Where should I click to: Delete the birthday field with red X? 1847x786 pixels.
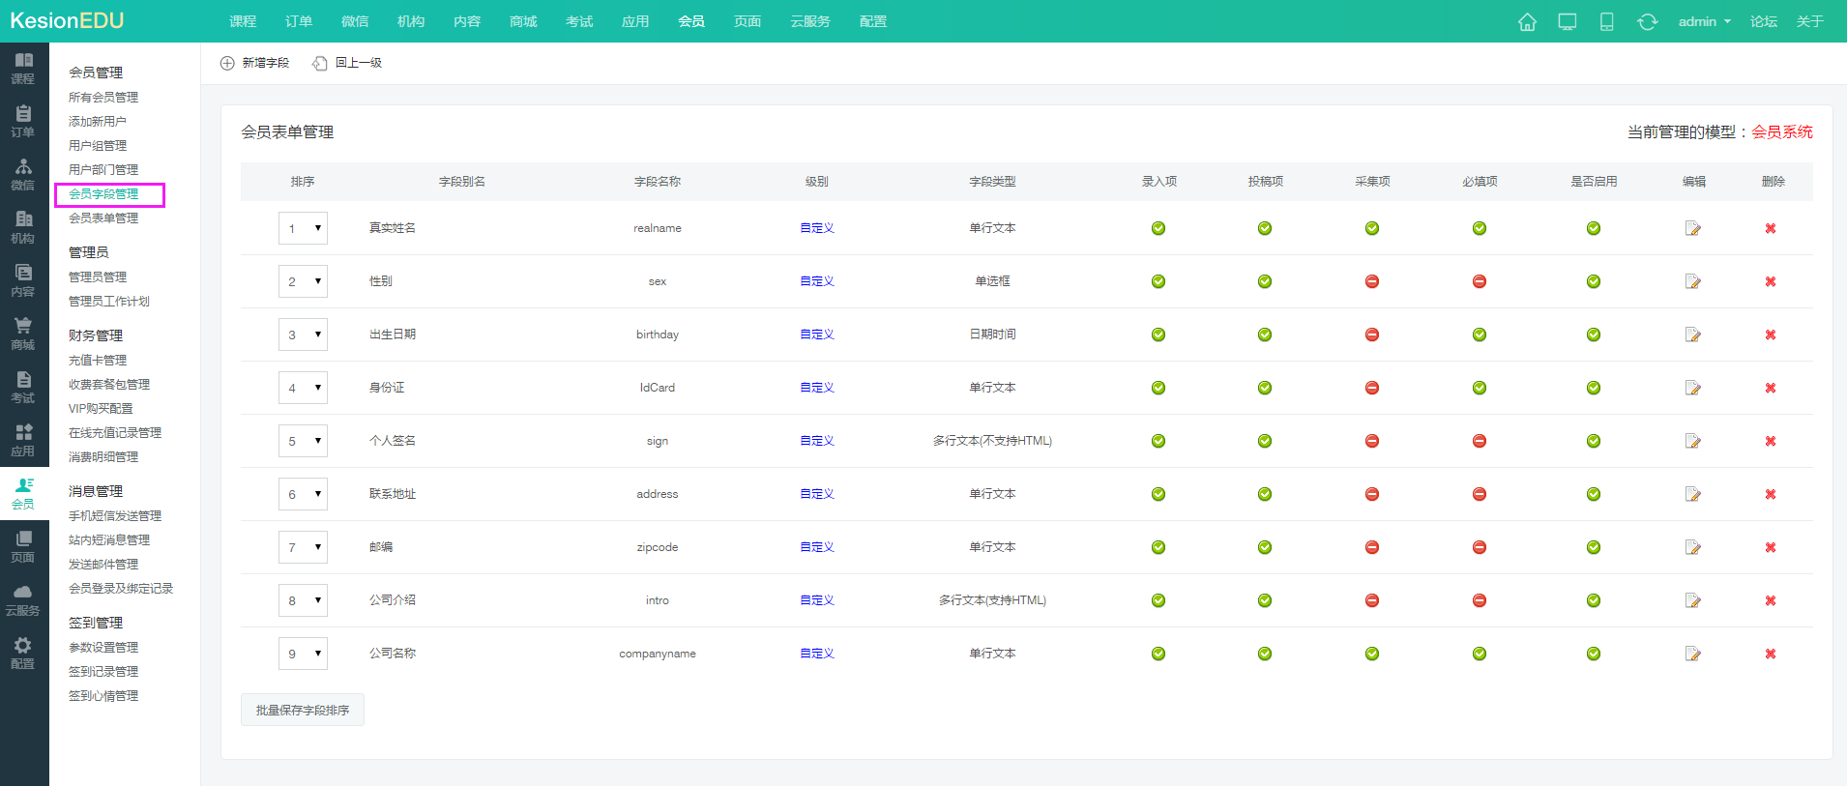[x=1770, y=335]
